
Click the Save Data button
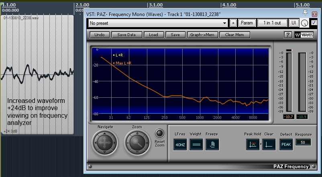click(126, 34)
